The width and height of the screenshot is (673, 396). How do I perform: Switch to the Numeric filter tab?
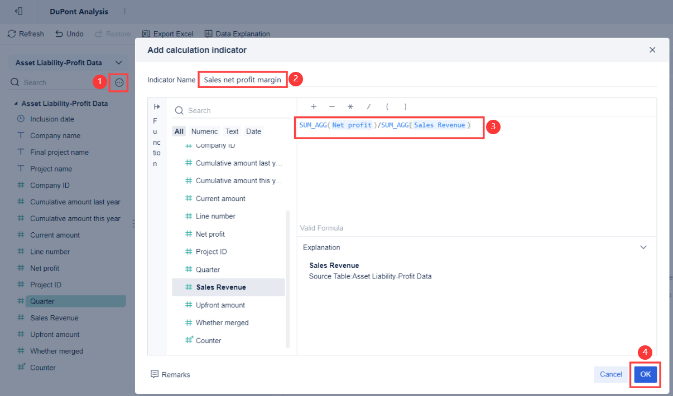pyautogui.click(x=205, y=131)
